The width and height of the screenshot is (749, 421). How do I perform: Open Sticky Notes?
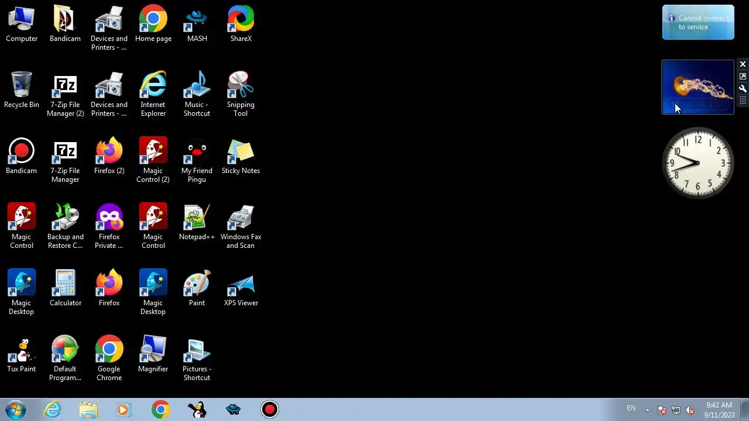(240, 157)
